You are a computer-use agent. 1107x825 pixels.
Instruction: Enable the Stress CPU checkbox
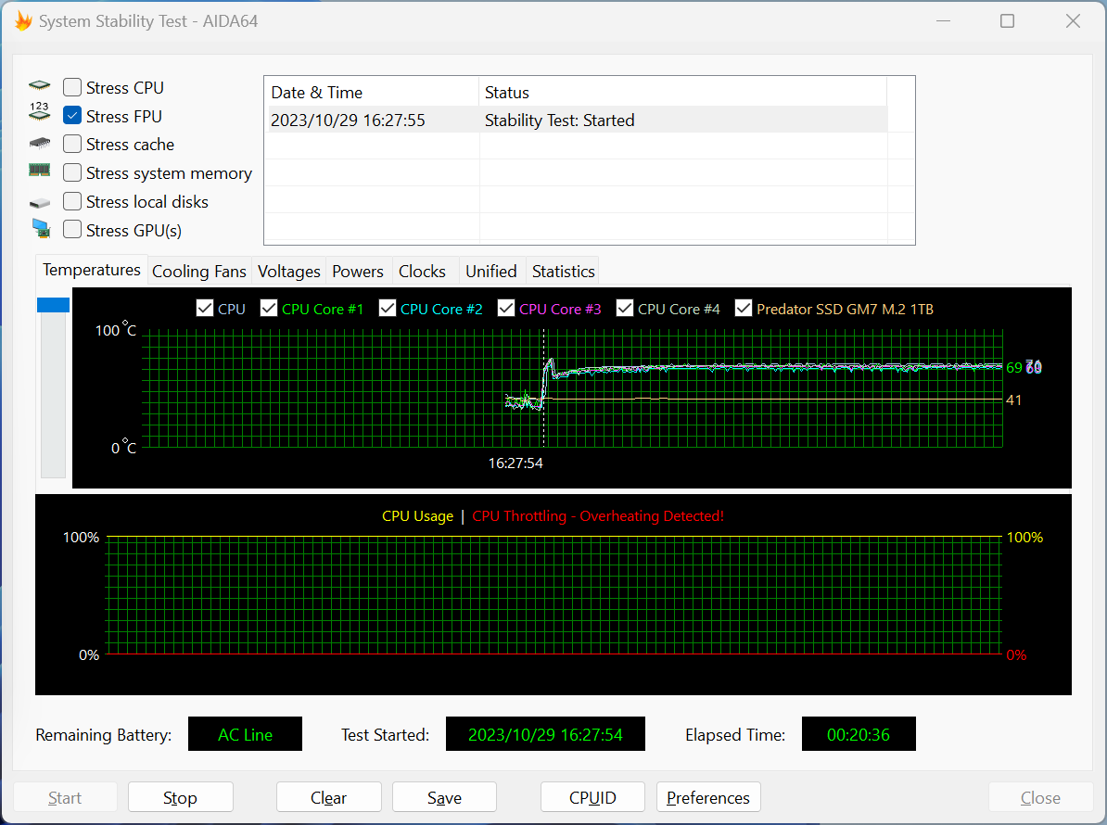point(72,87)
